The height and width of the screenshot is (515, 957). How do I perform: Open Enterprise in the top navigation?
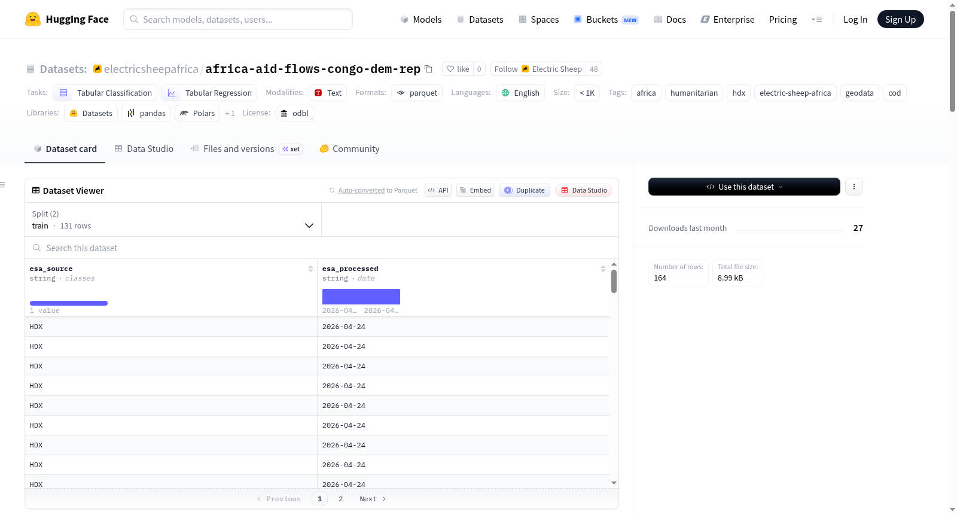pos(727,19)
